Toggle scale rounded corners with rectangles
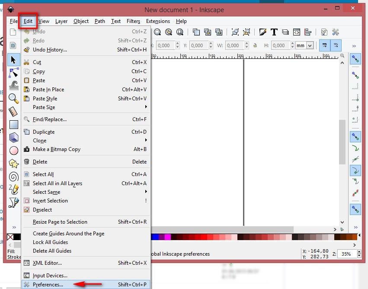This screenshot has height=289, width=368. (336, 45)
